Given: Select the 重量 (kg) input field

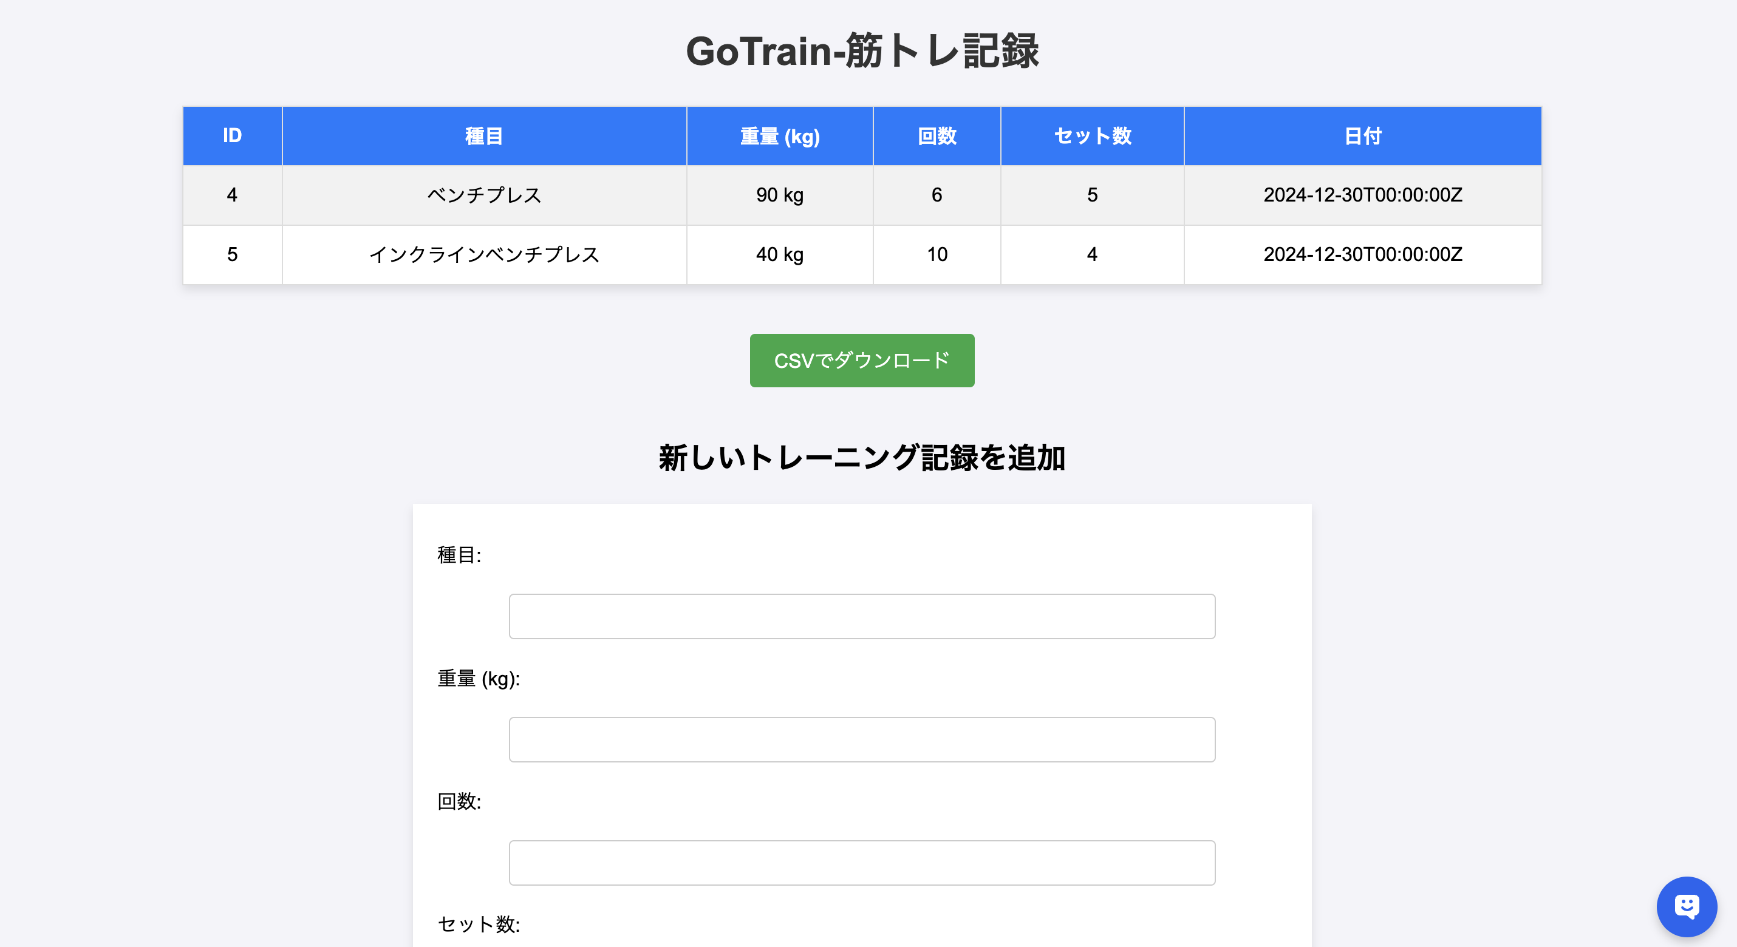Looking at the screenshot, I should pos(862,739).
